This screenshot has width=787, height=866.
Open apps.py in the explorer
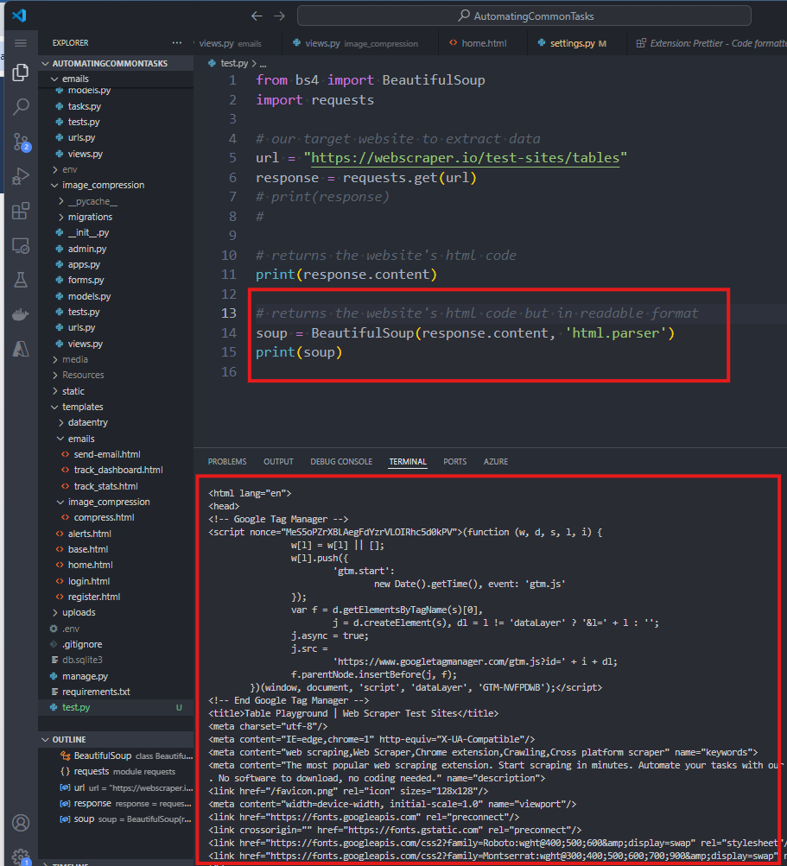[116, 264]
